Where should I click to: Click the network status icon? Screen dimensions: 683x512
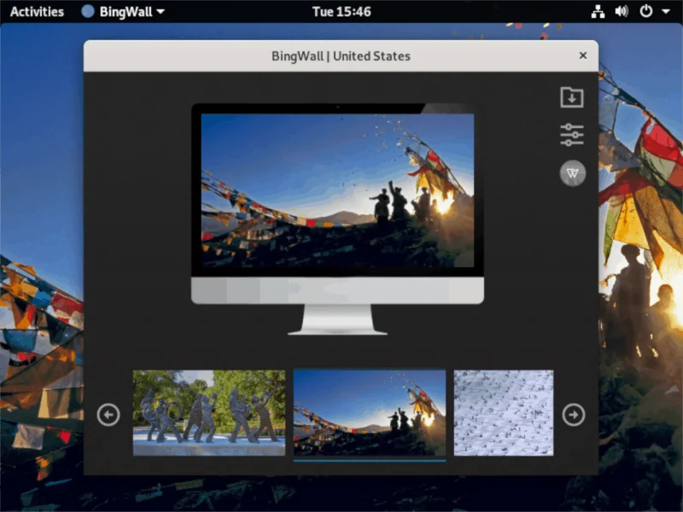[598, 11]
